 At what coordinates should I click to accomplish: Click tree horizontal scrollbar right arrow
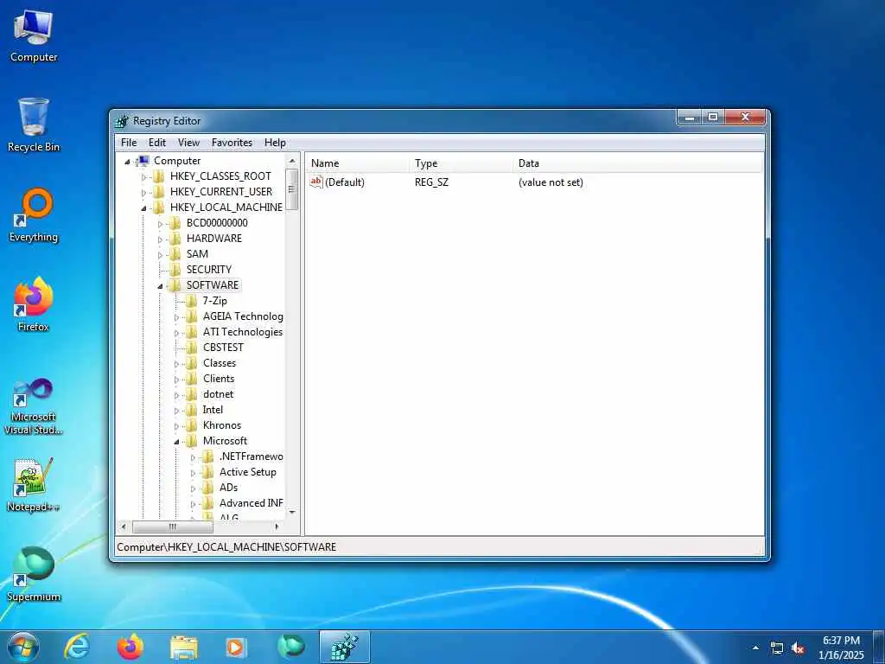277,527
